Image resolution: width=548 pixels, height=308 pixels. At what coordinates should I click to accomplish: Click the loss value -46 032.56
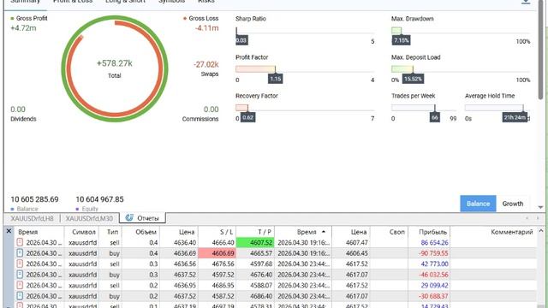pos(433,275)
